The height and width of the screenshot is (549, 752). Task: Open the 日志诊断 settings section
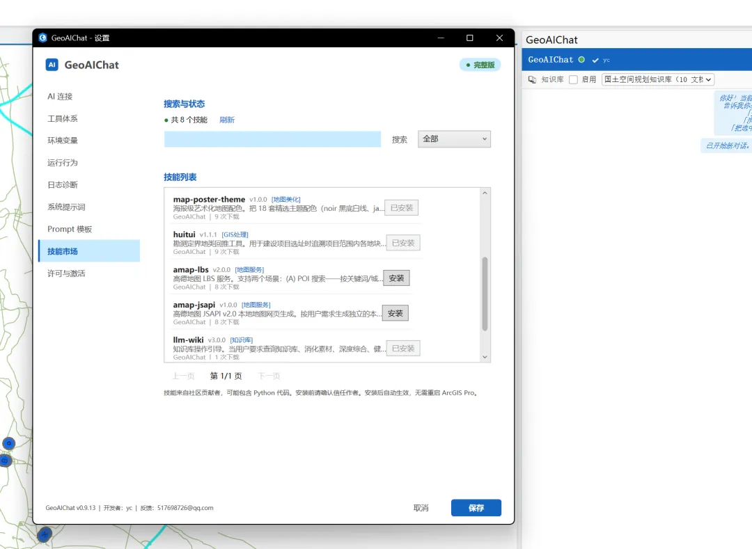point(63,184)
